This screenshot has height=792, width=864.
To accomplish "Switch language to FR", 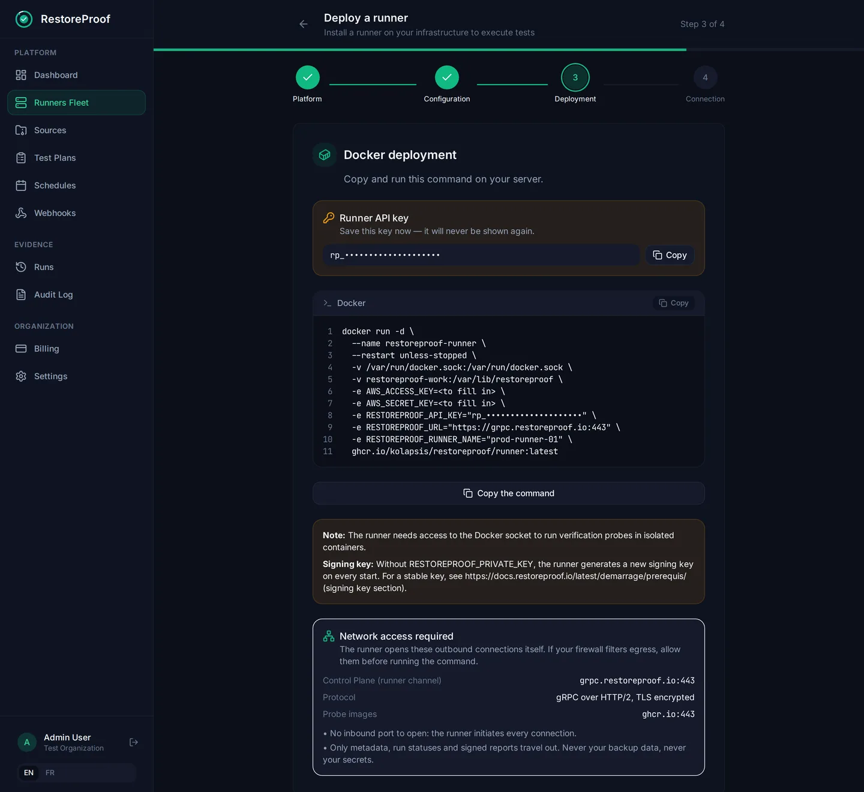I will (50, 773).
